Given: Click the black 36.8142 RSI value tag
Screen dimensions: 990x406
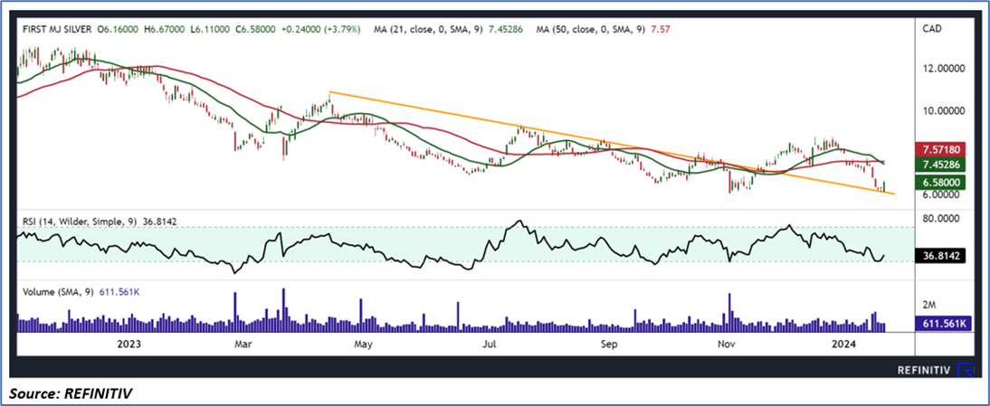Looking at the screenshot, I should click(x=941, y=257).
